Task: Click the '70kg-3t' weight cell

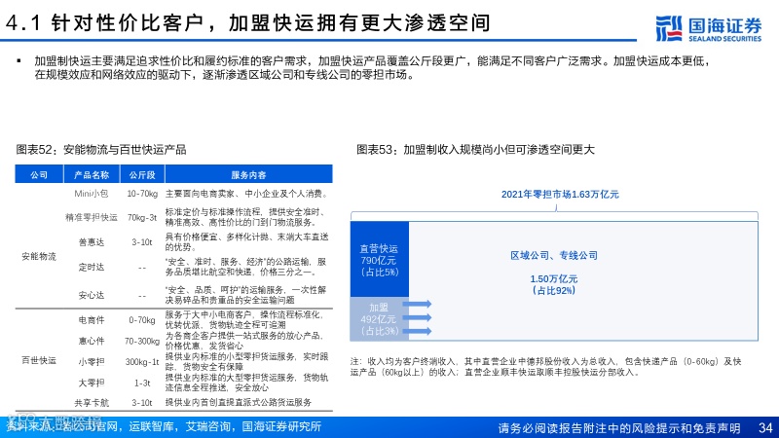Action: [x=142, y=217]
